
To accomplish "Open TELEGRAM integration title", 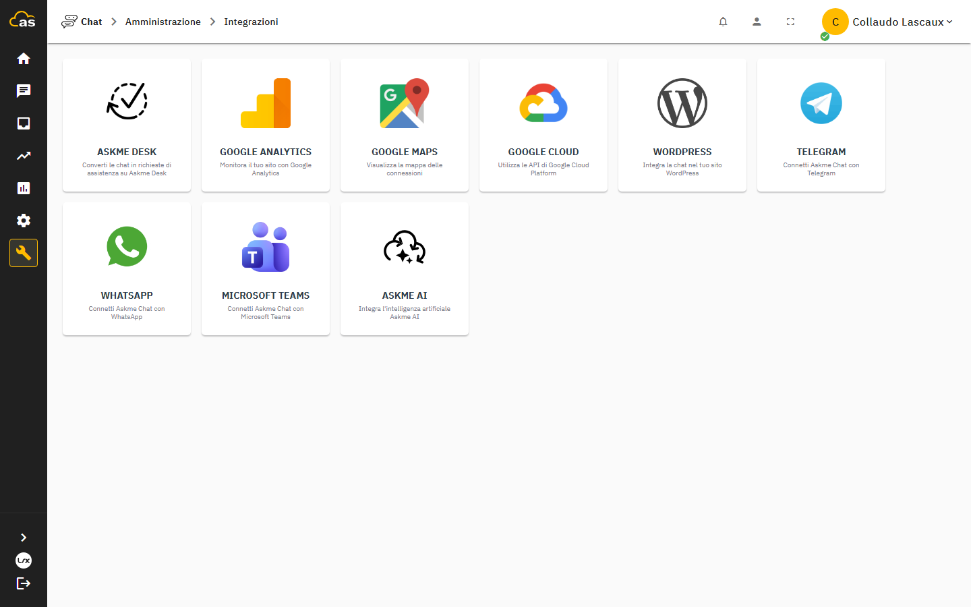I will point(821,152).
